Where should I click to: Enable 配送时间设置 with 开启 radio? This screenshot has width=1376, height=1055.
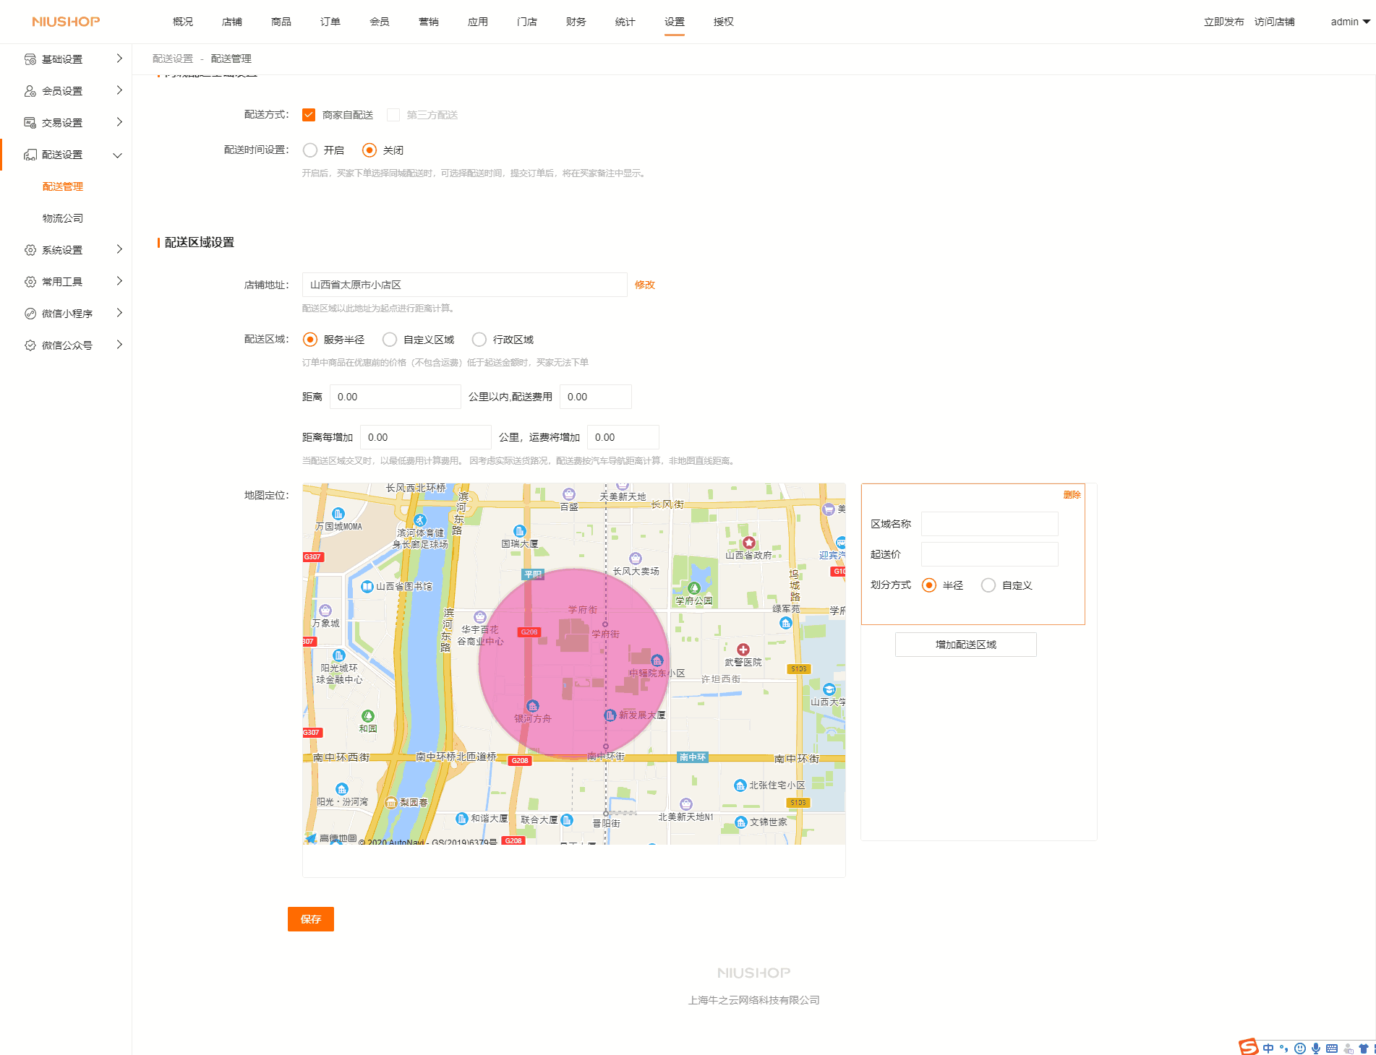point(310,150)
